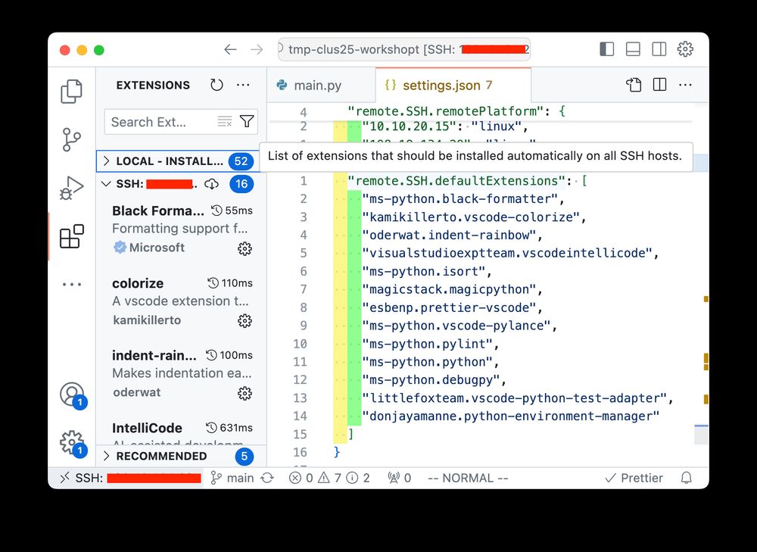The width and height of the screenshot is (757, 552).
Task: Switch branch via main in status bar
Action: click(x=232, y=478)
